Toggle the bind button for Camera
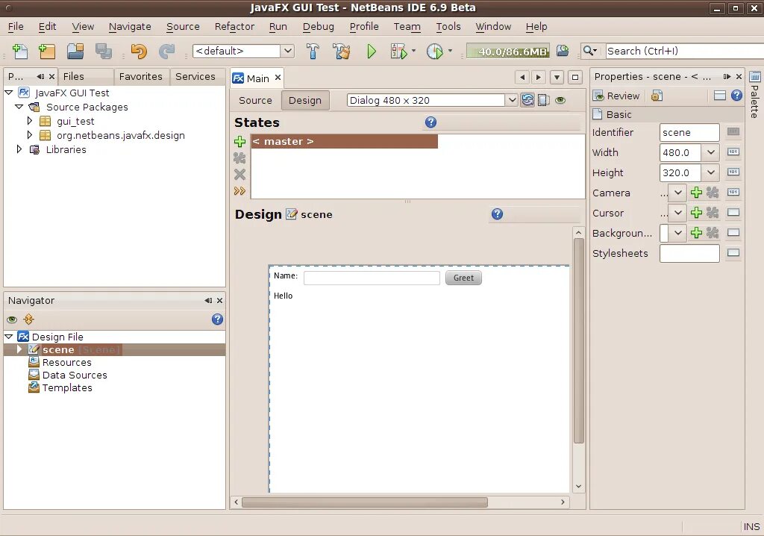 pos(733,192)
